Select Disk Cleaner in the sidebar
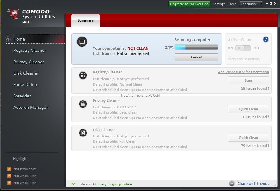The width and height of the screenshot is (280, 191). [x=26, y=73]
